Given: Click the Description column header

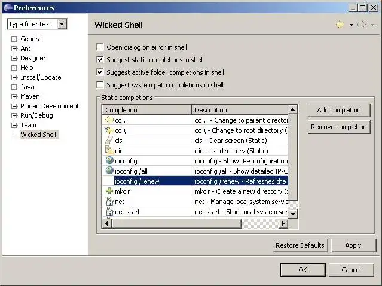Looking at the screenshot, I should 240,110.
